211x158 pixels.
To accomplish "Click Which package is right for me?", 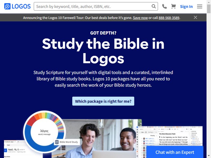I will coord(103,101).
